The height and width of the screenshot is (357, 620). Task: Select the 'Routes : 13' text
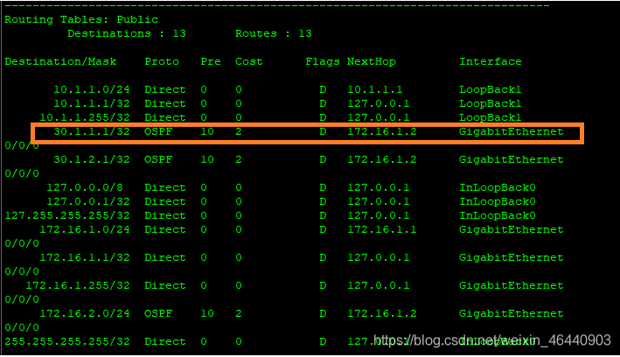[x=273, y=33]
